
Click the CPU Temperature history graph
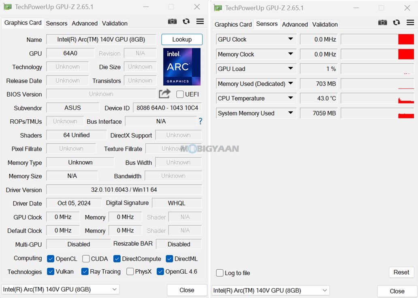point(377,98)
